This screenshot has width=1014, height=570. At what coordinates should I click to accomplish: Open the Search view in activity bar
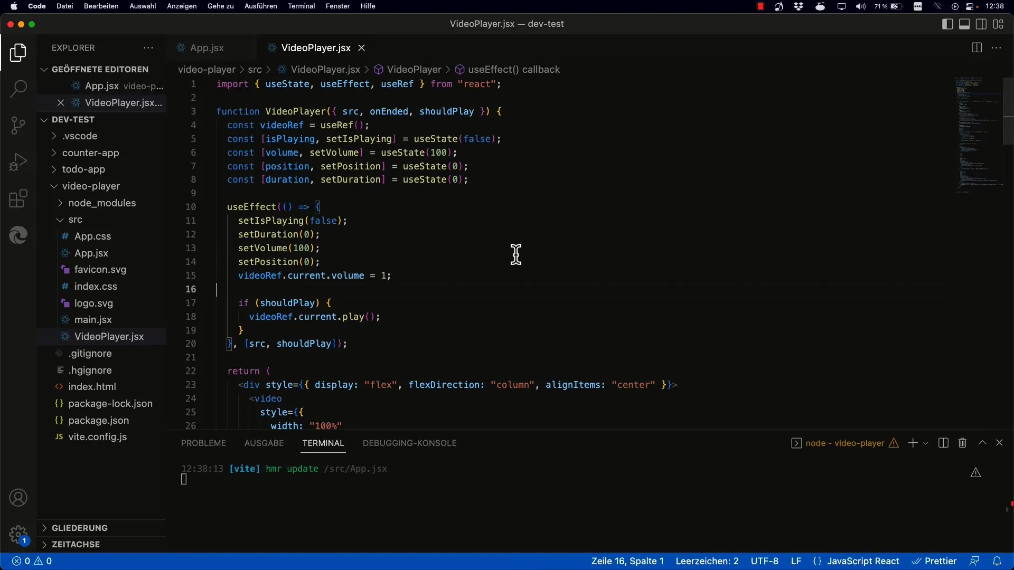pos(18,89)
